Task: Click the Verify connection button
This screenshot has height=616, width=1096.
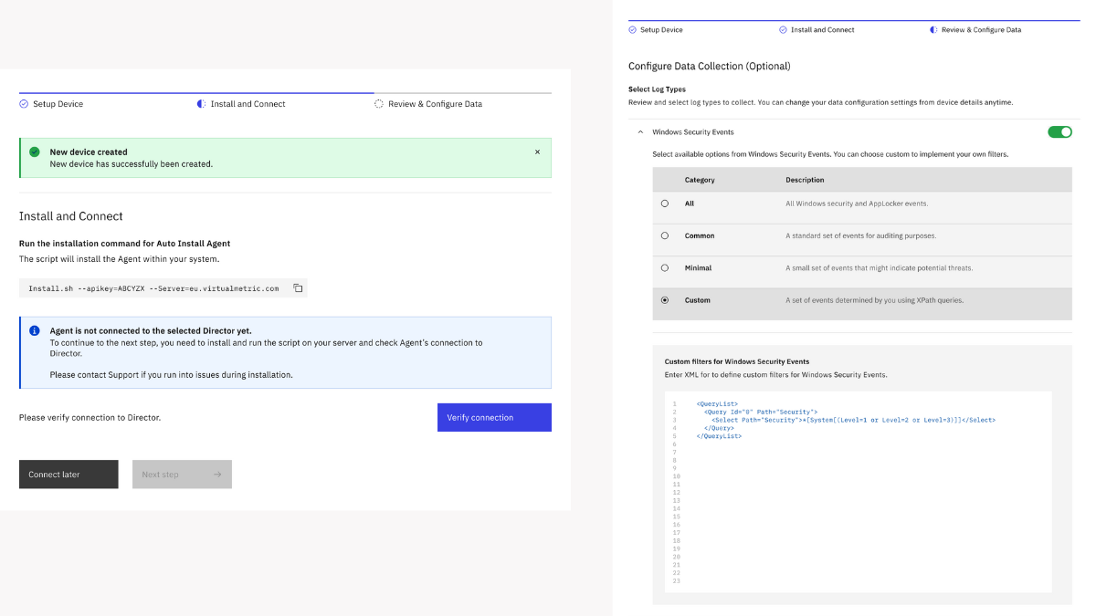Action: click(x=494, y=417)
